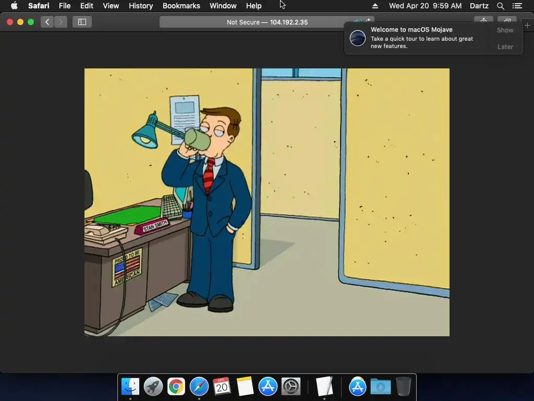Viewport: 534px width, 401px height.
Task: Open Finder from the Dock
Action: (x=130, y=386)
